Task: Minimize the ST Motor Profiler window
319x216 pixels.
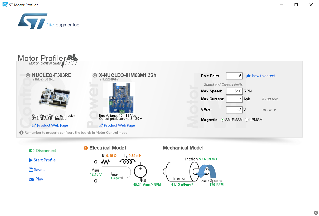Action: (x=281, y=5)
